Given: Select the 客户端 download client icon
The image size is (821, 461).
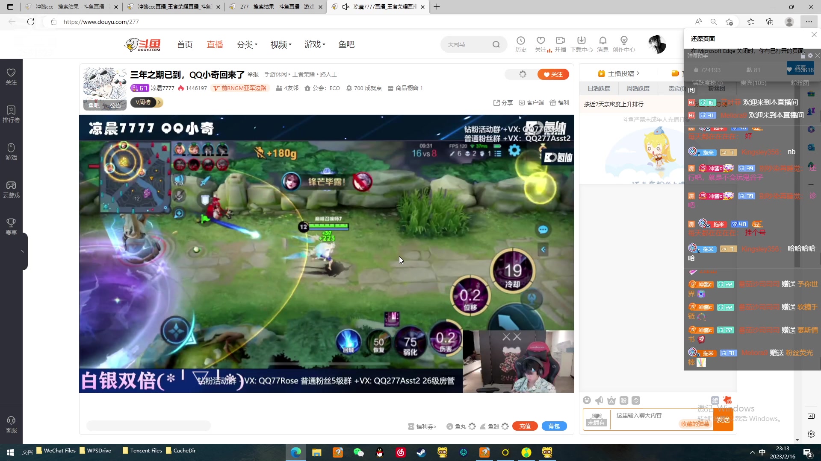Looking at the screenshot, I should pos(531,102).
